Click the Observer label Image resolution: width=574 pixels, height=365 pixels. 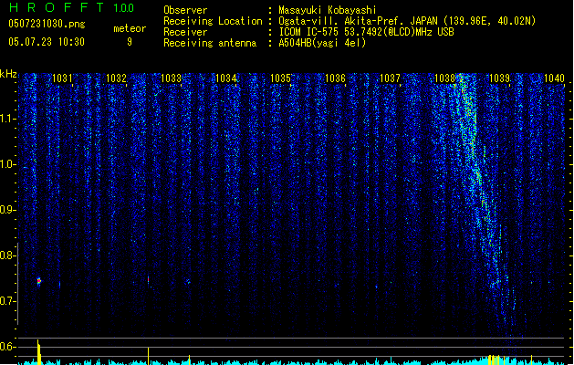[185, 10]
